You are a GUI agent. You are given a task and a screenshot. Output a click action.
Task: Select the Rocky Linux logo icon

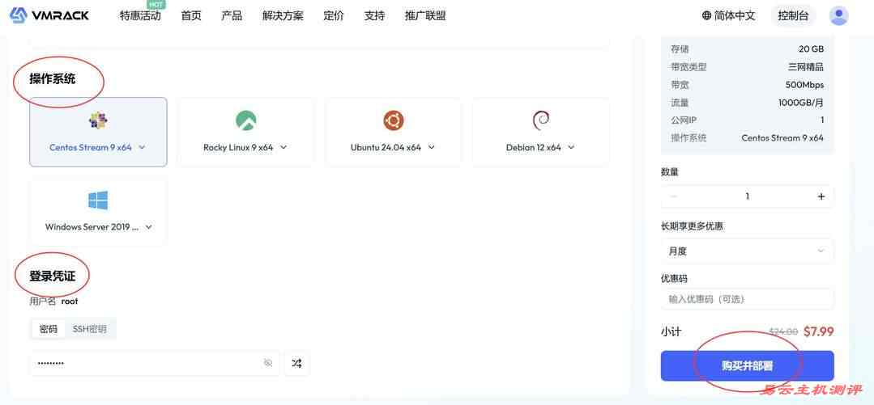click(245, 120)
